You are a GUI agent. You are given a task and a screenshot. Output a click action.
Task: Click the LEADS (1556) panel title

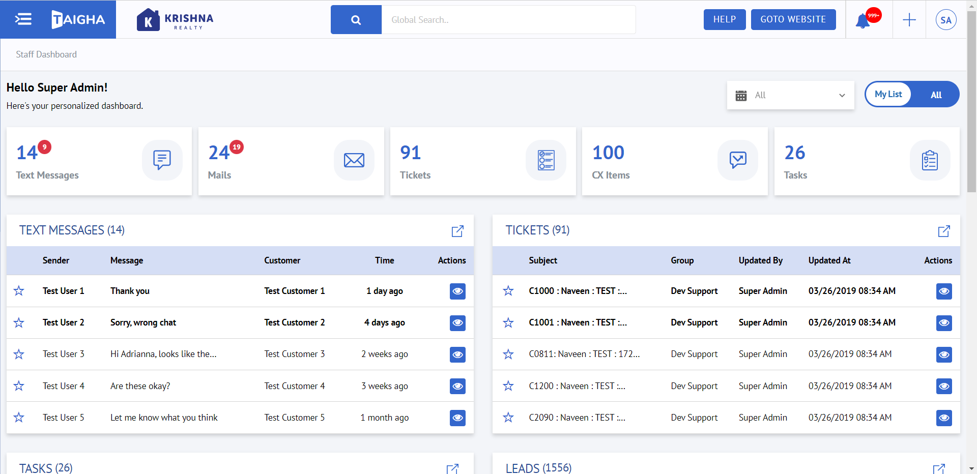(539, 468)
